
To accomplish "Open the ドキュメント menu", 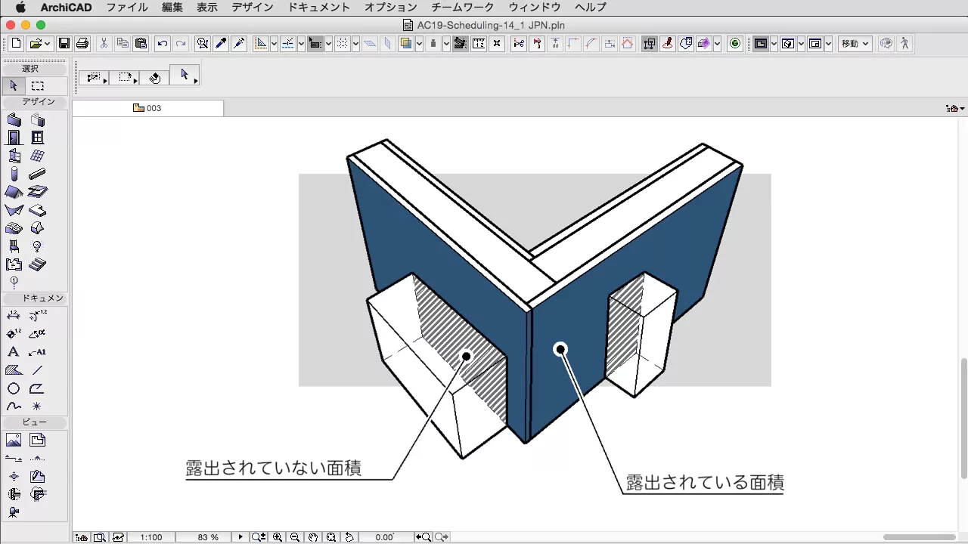I will tap(319, 8).
